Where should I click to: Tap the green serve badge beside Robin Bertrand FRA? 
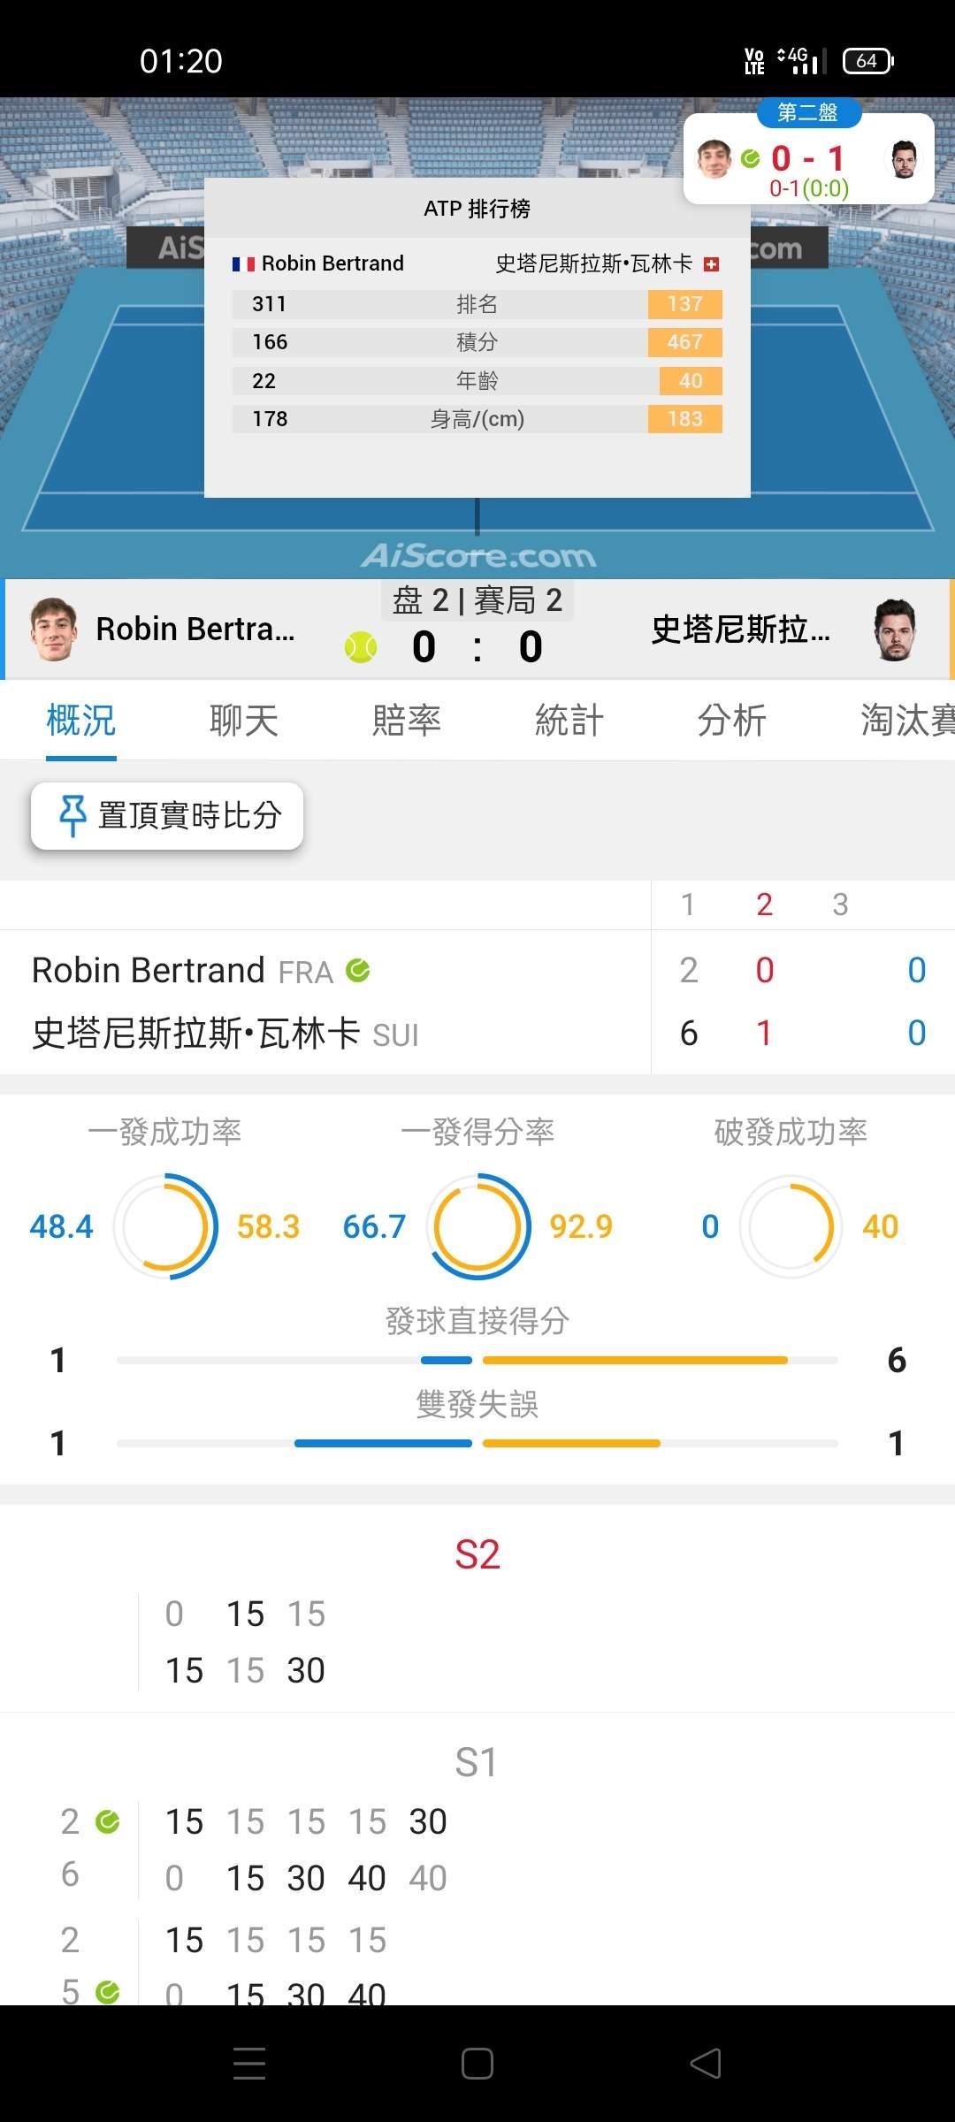point(358,971)
